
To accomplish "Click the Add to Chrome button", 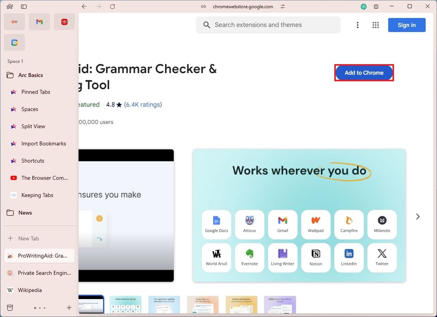I will [364, 73].
